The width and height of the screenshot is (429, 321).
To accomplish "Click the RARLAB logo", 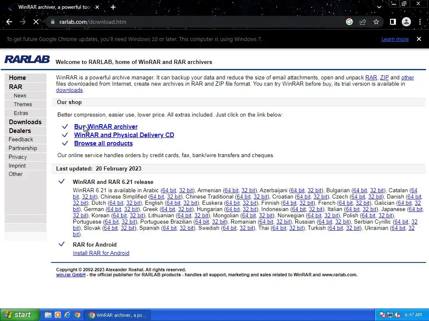I will click(27, 59).
